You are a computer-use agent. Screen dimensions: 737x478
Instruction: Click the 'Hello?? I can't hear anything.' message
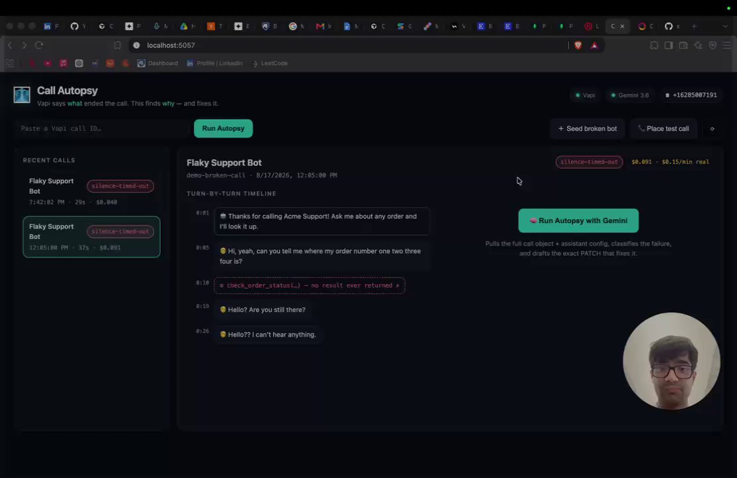click(x=268, y=335)
